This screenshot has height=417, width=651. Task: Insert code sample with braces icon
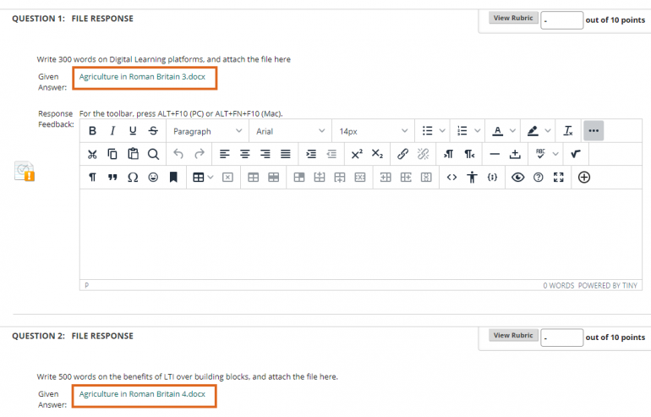(492, 178)
